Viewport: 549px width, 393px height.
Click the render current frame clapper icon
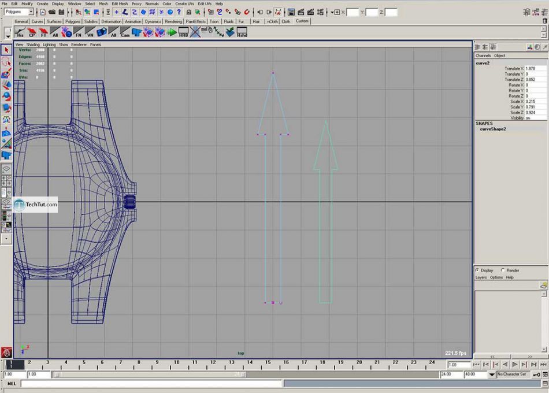click(x=301, y=12)
